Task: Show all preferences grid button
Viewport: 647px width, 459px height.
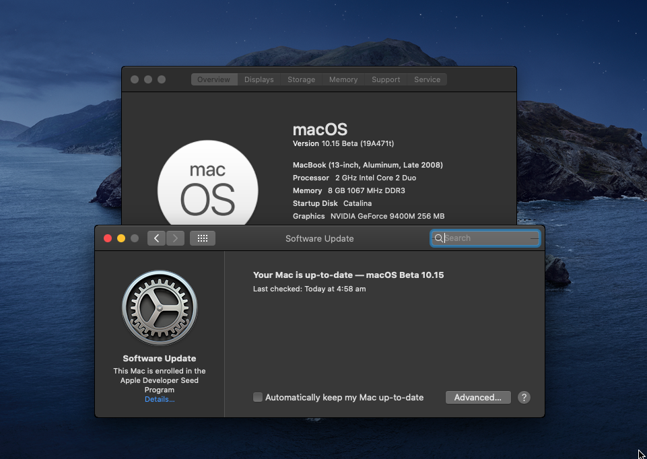Action: [203, 238]
